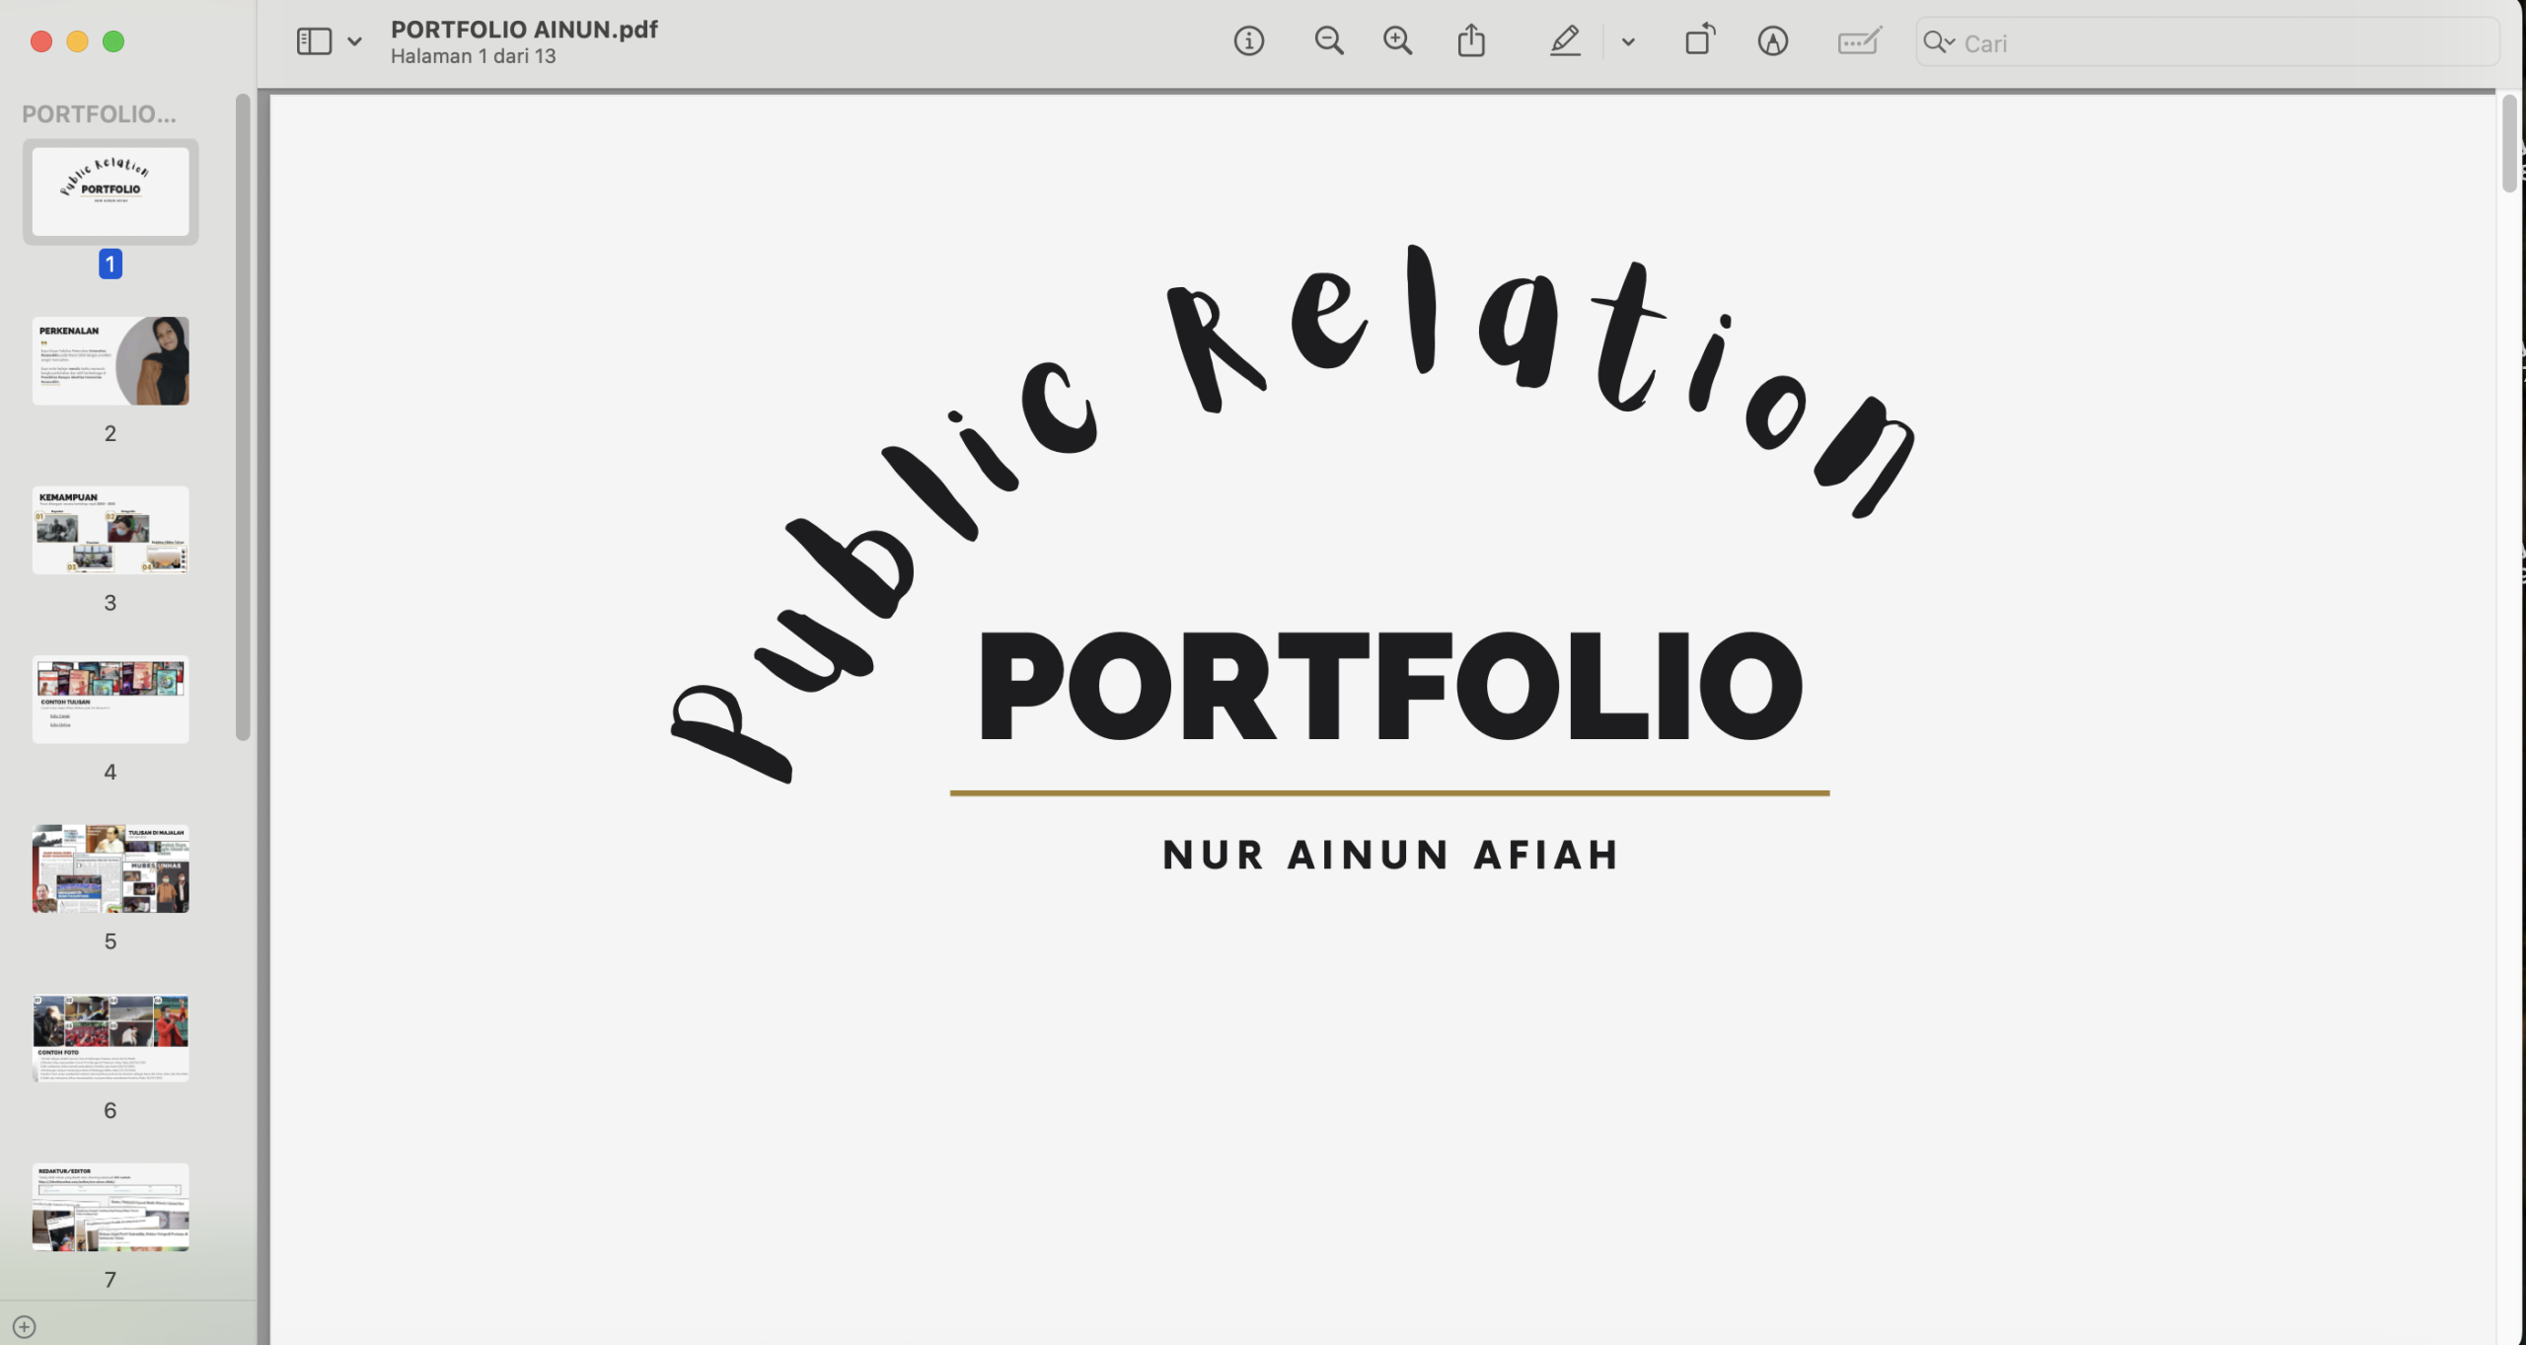Zoom in using the magnifier plus icon
Image resolution: width=2526 pixels, height=1345 pixels.
coord(1397,41)
